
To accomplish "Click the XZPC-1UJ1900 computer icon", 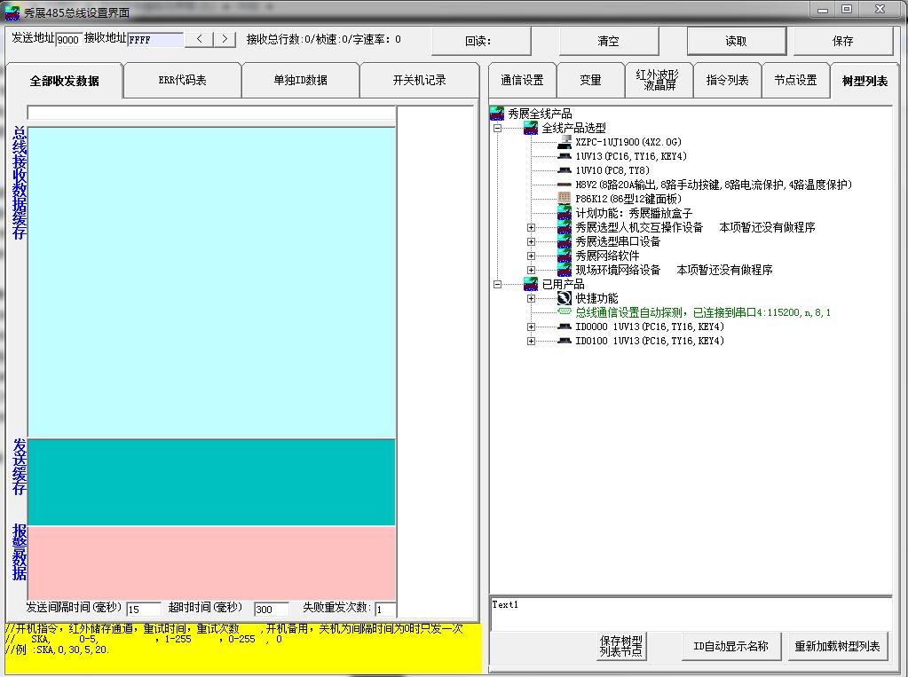I will click(x=565, y=142).
